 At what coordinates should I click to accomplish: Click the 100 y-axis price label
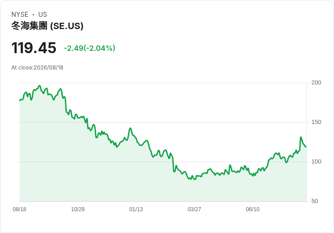pyautogui.click(x=316, y=162)
